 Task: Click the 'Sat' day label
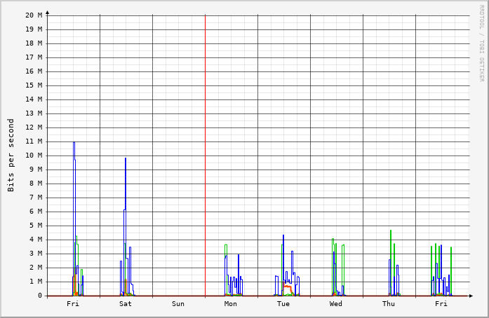click(x=126, y=304)
